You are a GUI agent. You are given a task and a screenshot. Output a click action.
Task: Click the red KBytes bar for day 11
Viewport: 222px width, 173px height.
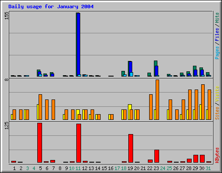click(x=79, y=143)
